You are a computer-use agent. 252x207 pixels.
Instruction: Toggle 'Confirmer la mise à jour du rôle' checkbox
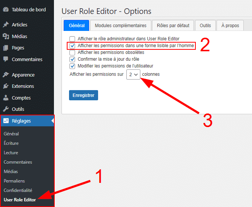tap(72, 59)
